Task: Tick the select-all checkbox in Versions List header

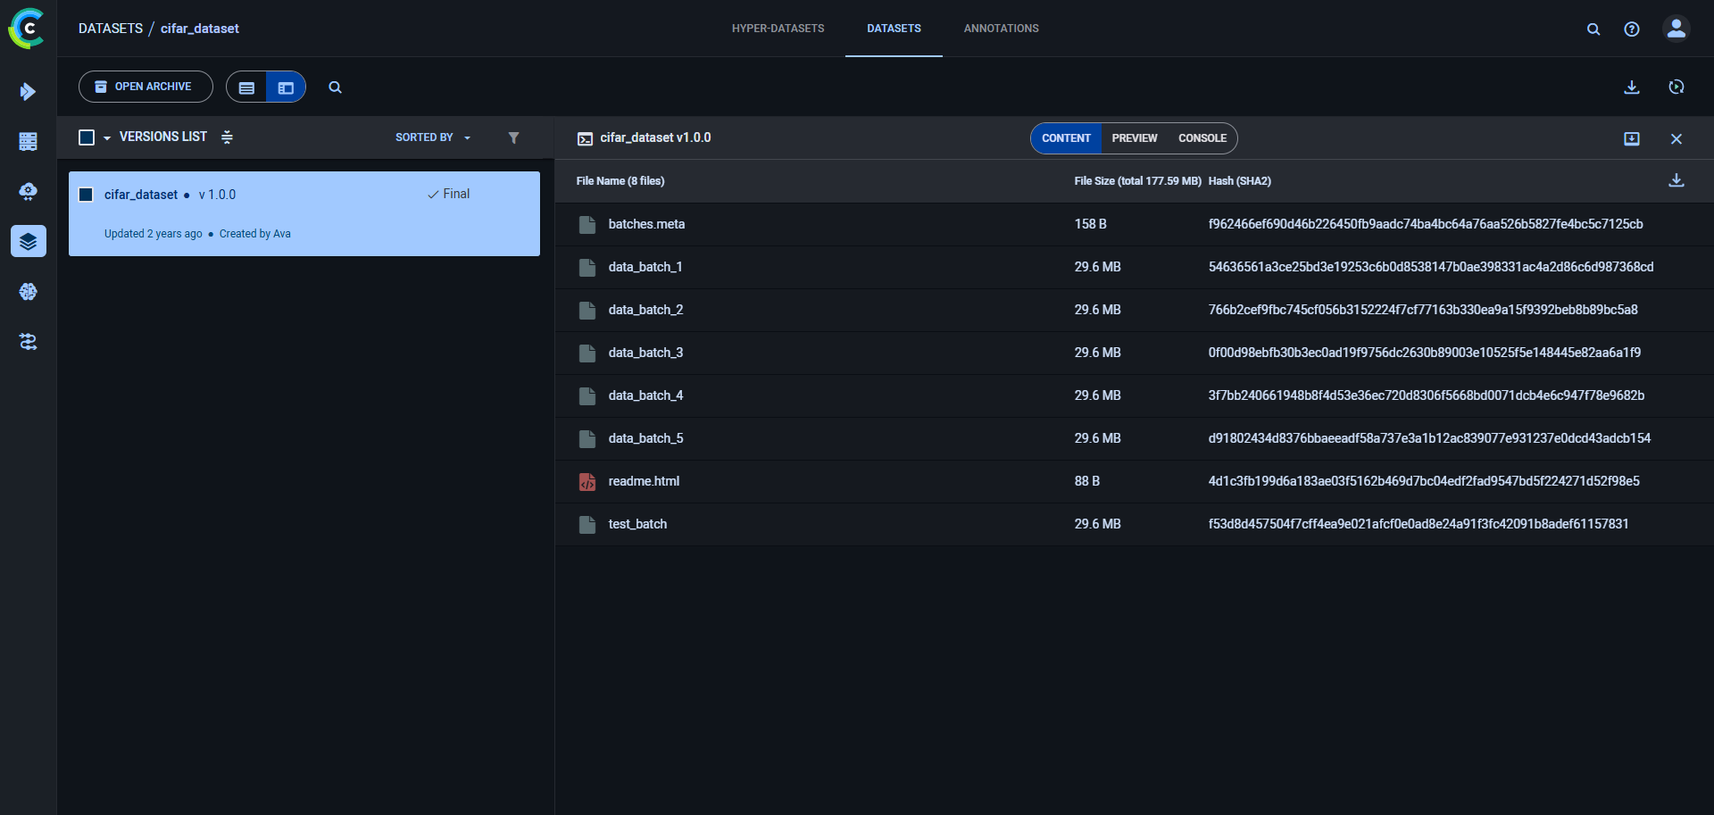Action: pos(87,137)
